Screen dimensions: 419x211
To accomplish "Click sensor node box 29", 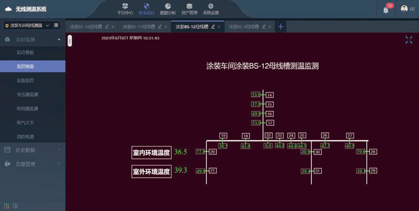I will (x=373, y=171).
